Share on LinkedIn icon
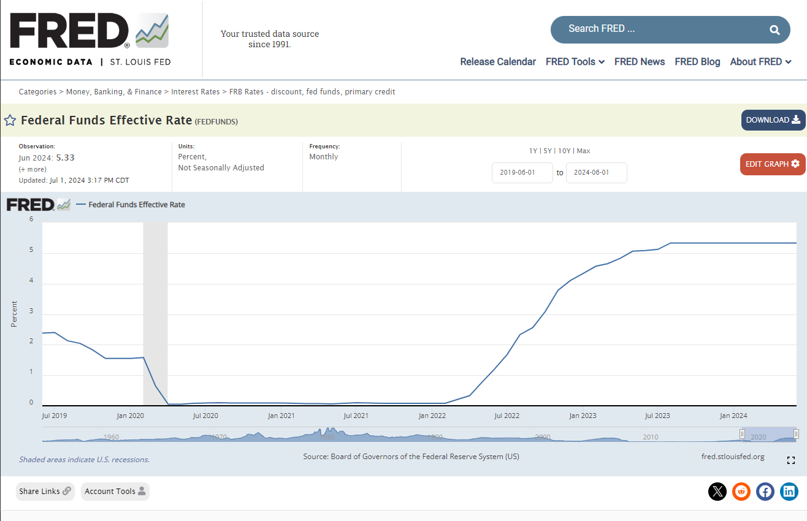This screenshot has height=521, width=807. [789, 491]
